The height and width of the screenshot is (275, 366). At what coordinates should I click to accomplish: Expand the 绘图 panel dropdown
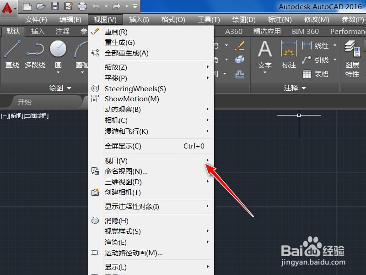pyautogui.click(x=60, y=88)
